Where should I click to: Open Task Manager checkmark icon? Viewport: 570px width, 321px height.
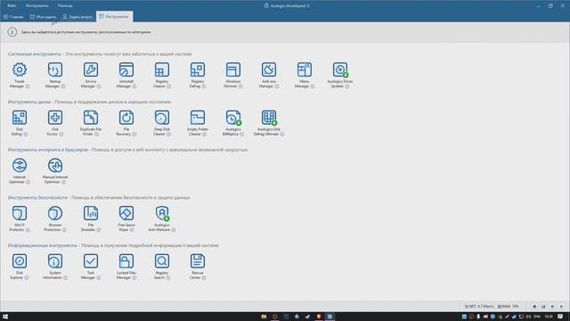91,261
